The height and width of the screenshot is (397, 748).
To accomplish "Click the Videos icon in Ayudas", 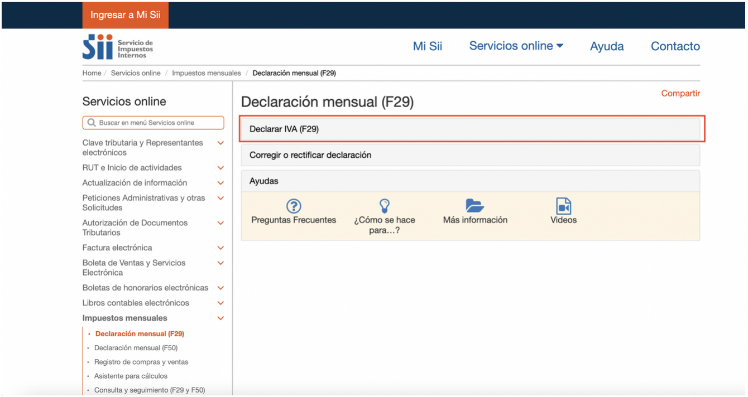I will [x=563, y=206].
